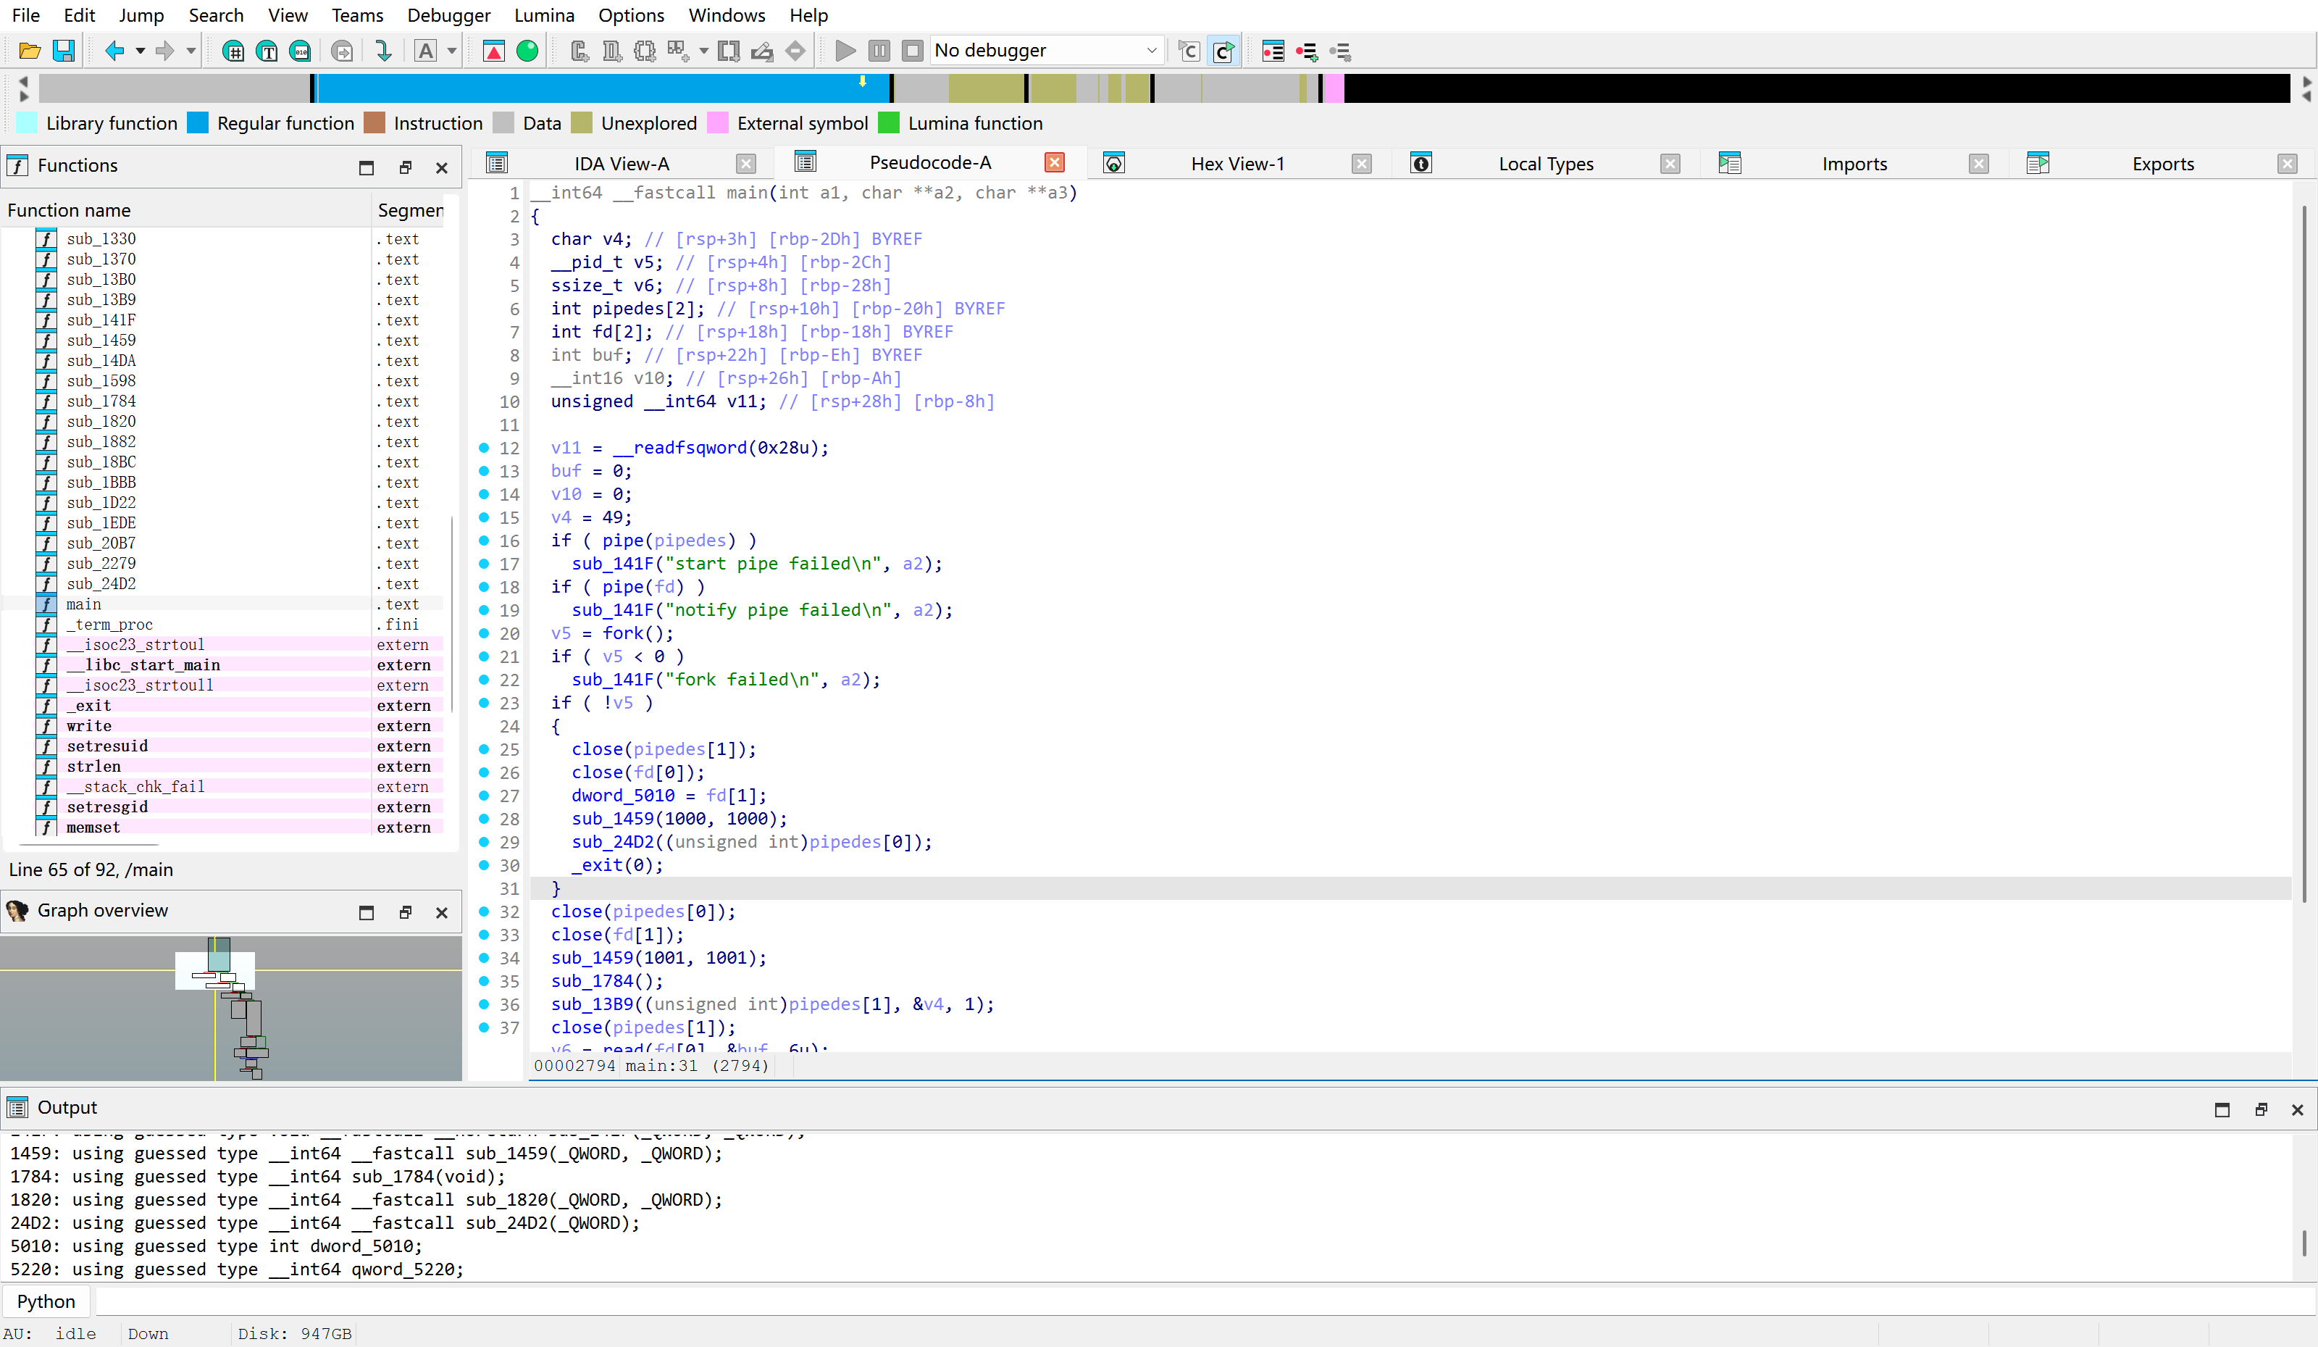The width and height of the screenshot is (2318, 1347).
Task: Click the add breakpoint icon with green plus
Action: point(1306,51)
